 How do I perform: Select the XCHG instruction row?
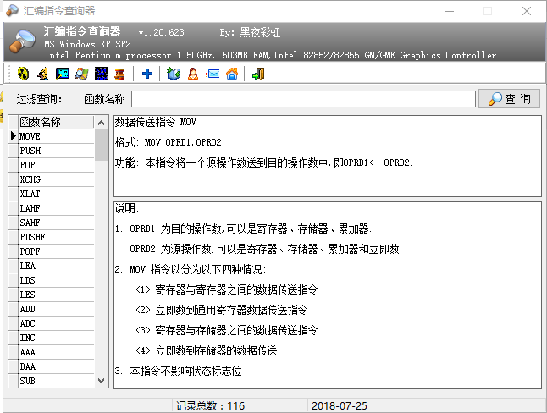pyautogui.click(x=56, y=179)
